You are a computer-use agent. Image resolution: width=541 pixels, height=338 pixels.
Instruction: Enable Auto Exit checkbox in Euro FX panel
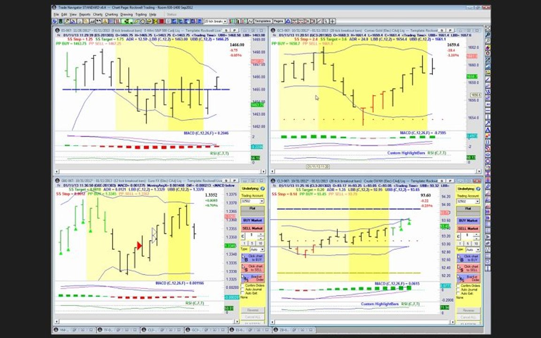242,293
